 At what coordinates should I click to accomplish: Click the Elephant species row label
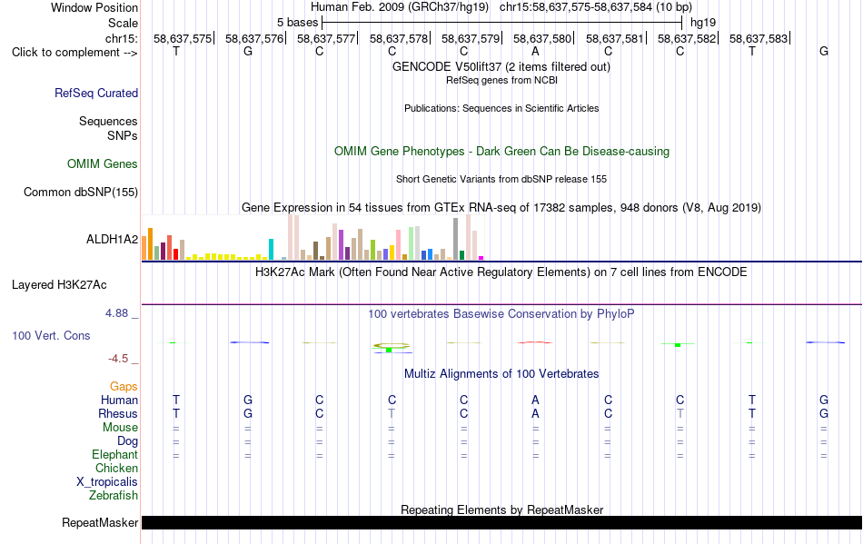114,454
